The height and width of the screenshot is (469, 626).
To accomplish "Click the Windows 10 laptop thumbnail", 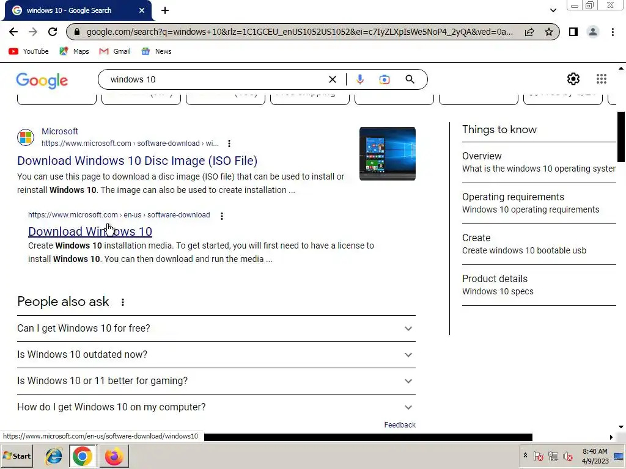I will (x=387, y=153).
